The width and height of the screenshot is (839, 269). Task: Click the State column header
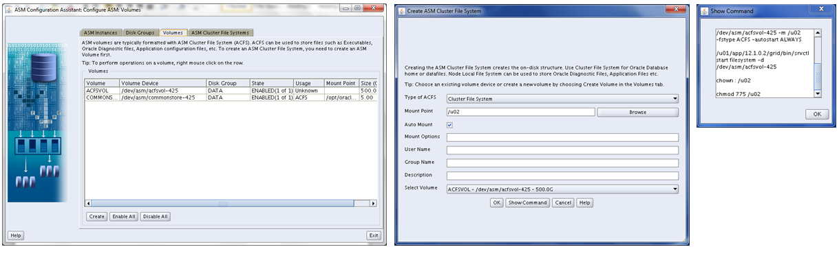(x=271, y=83)
